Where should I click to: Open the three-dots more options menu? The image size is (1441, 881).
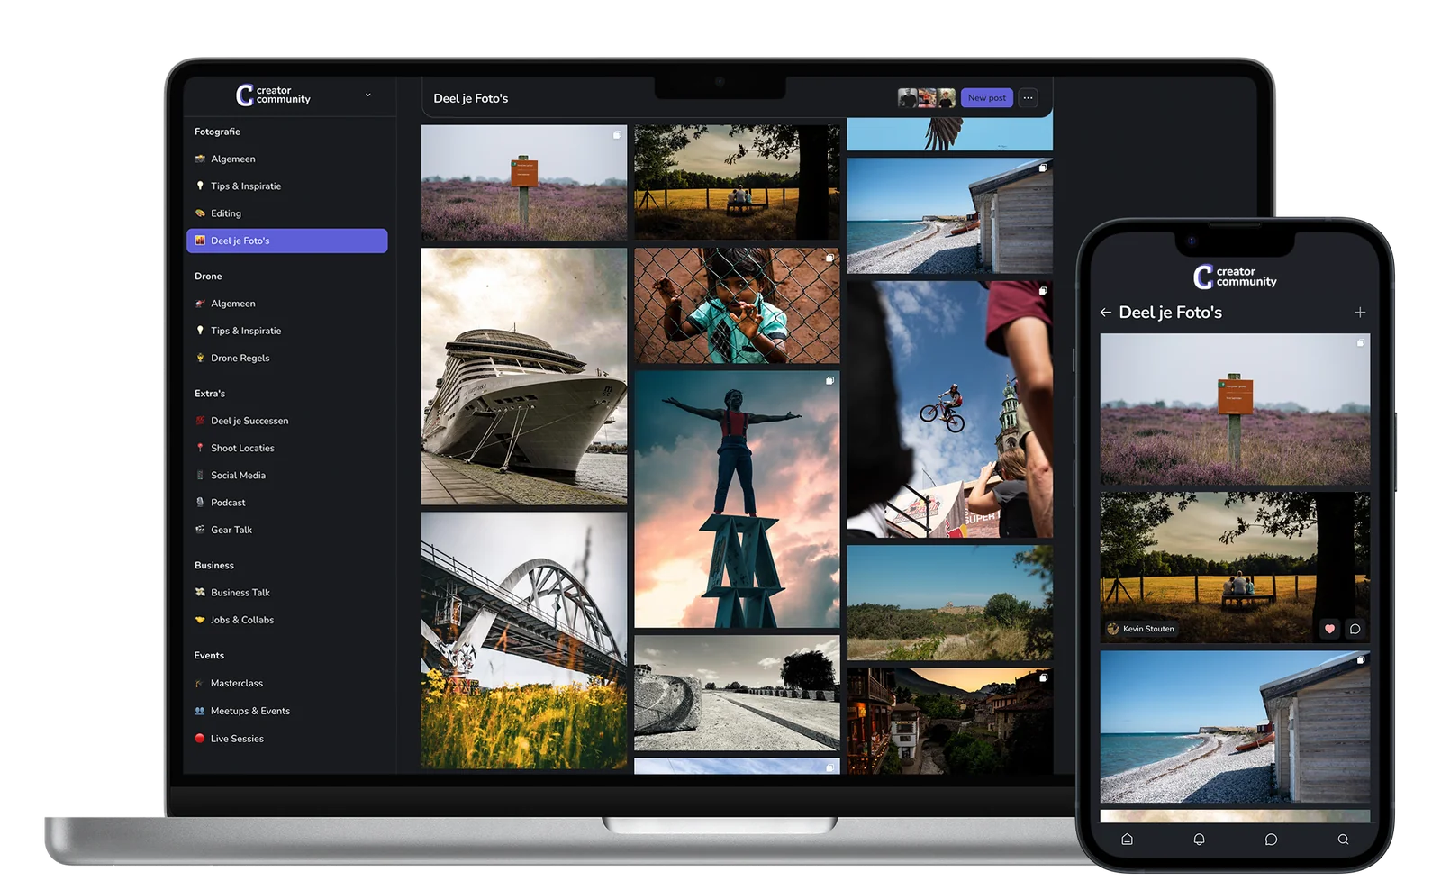click(x=1028, y=98)
